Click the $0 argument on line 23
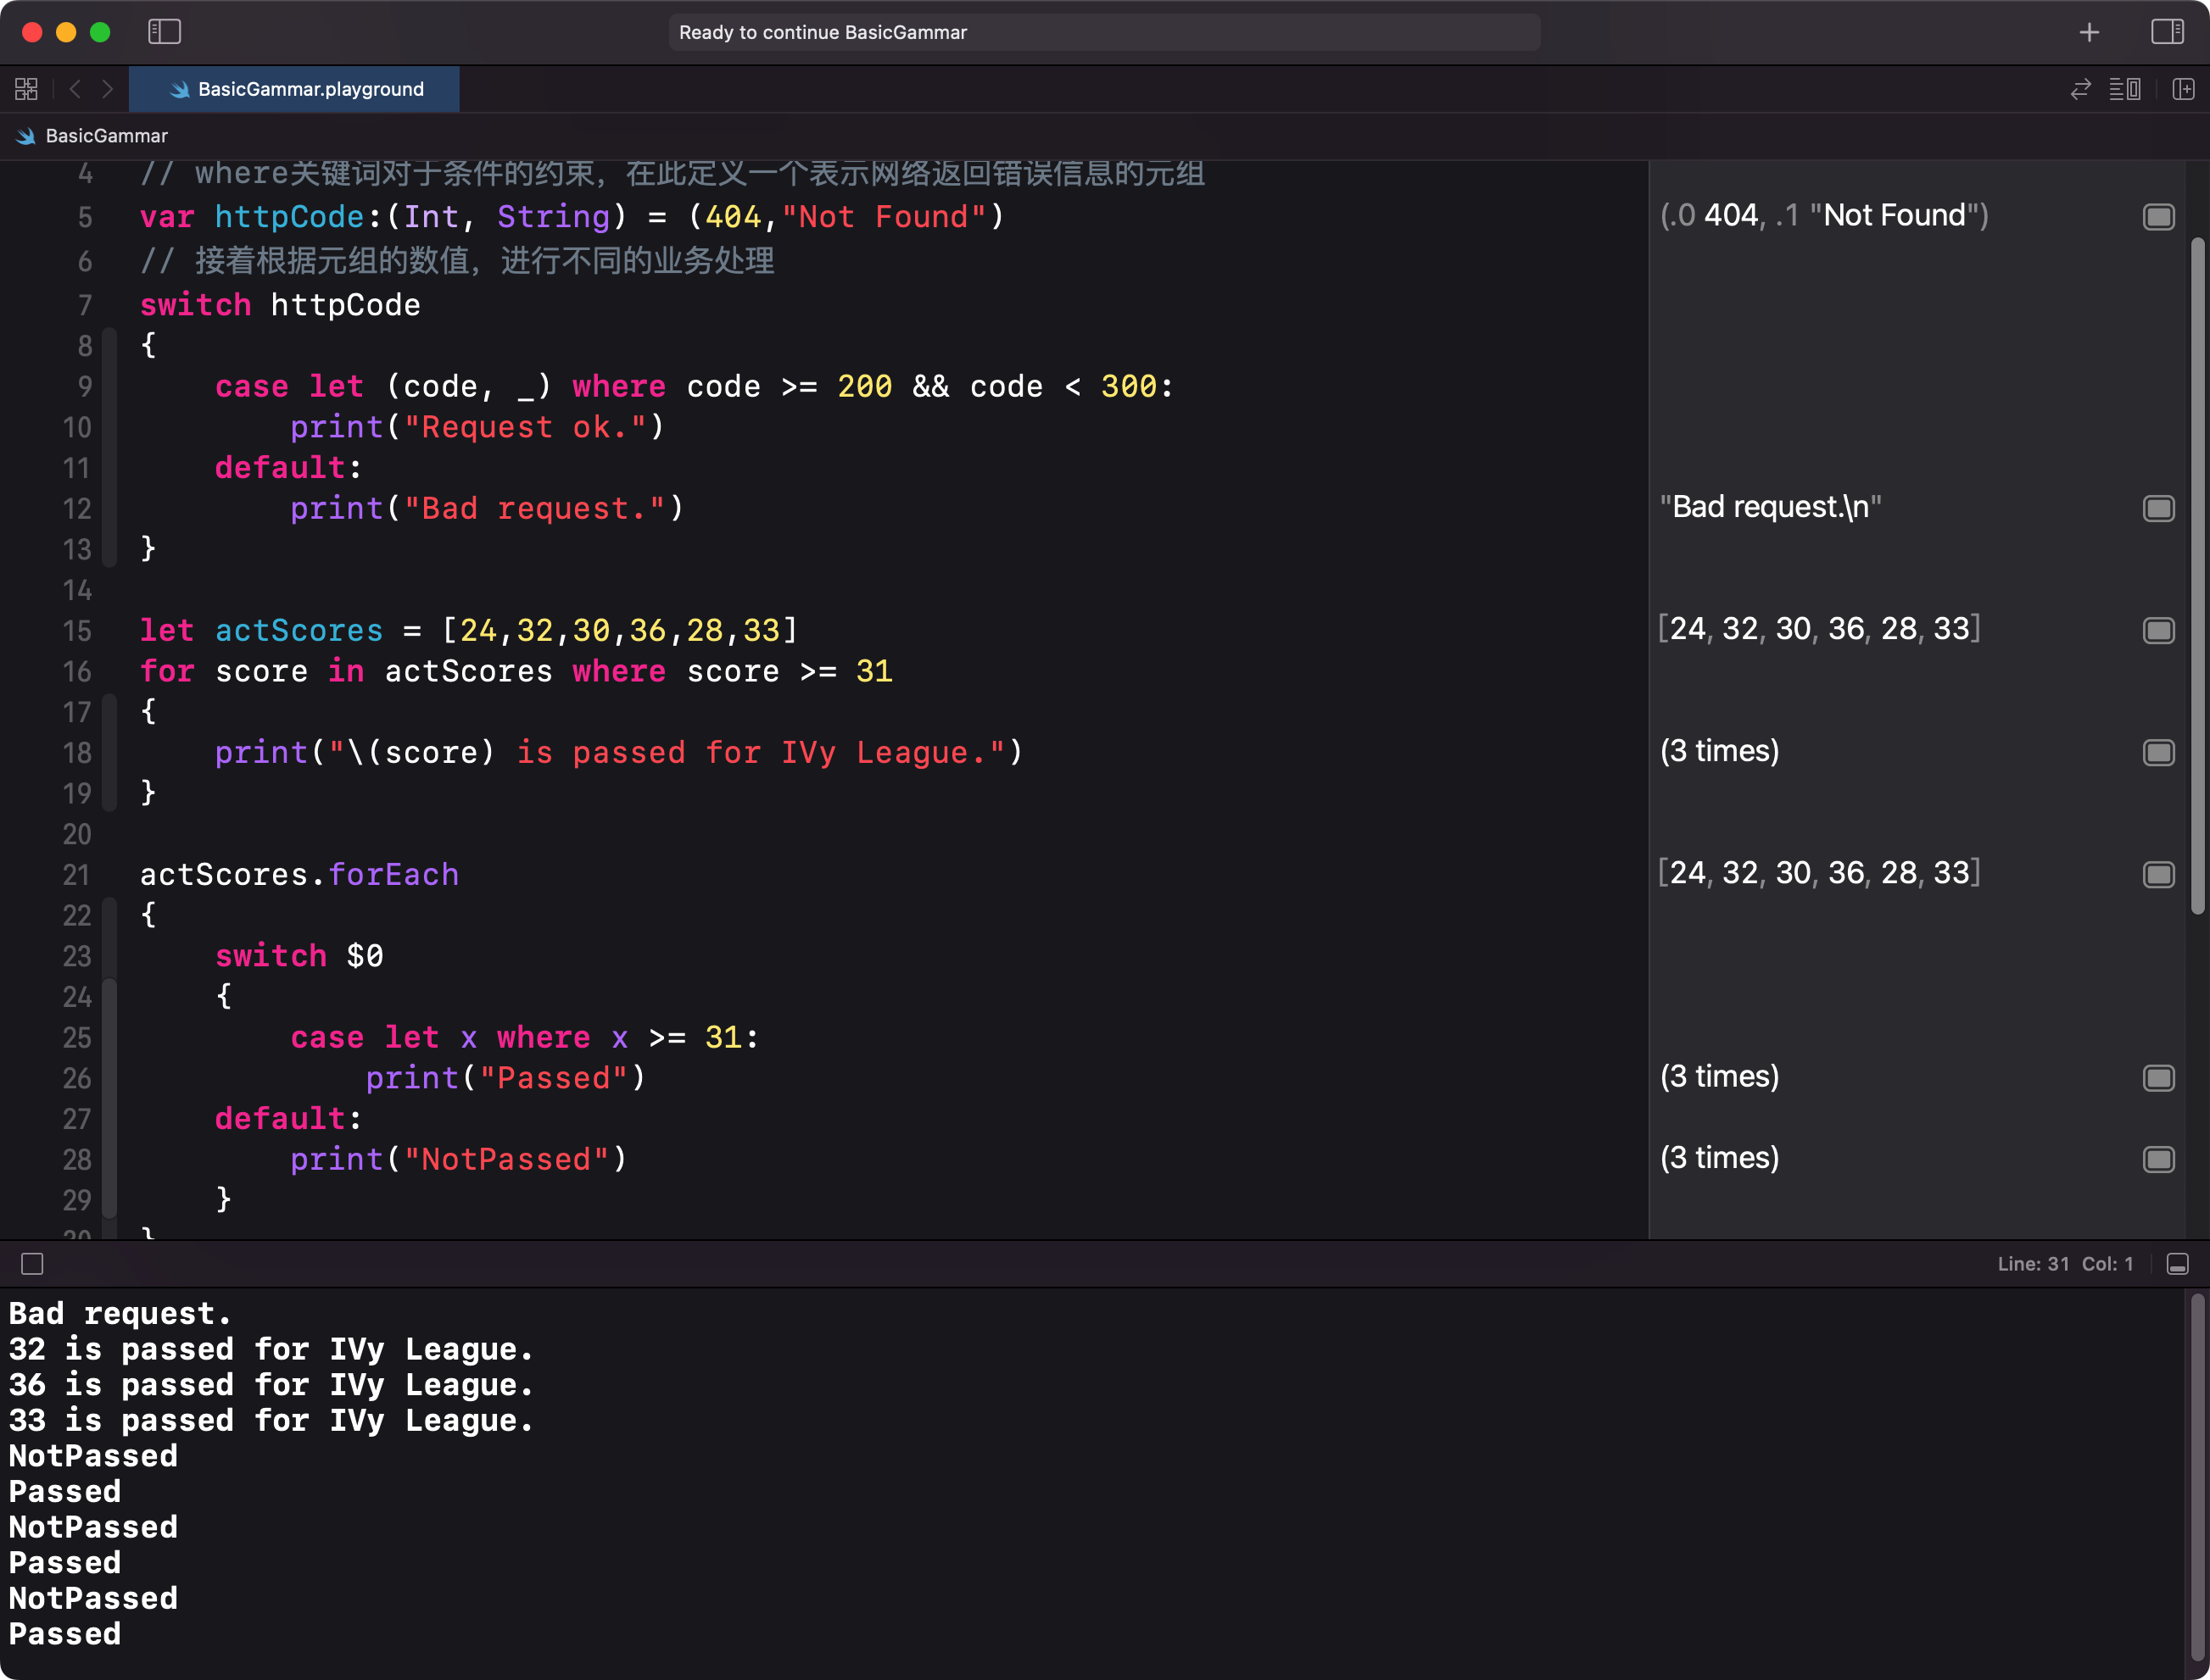This screenshot has width=2210, height=1680. coord(364,956)
